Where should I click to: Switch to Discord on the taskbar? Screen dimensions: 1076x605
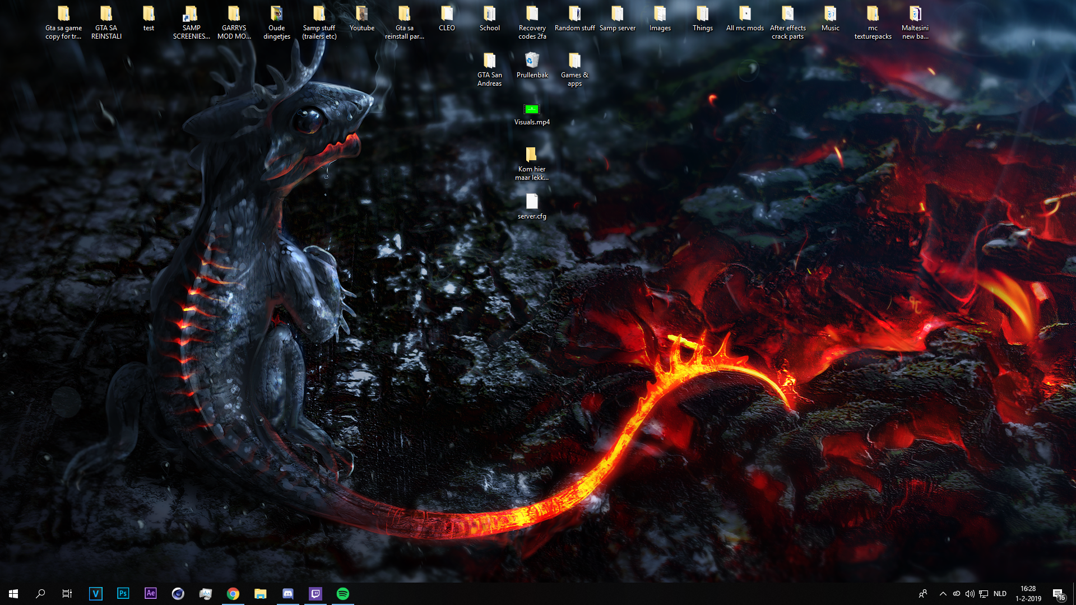(x=288, y=594)
